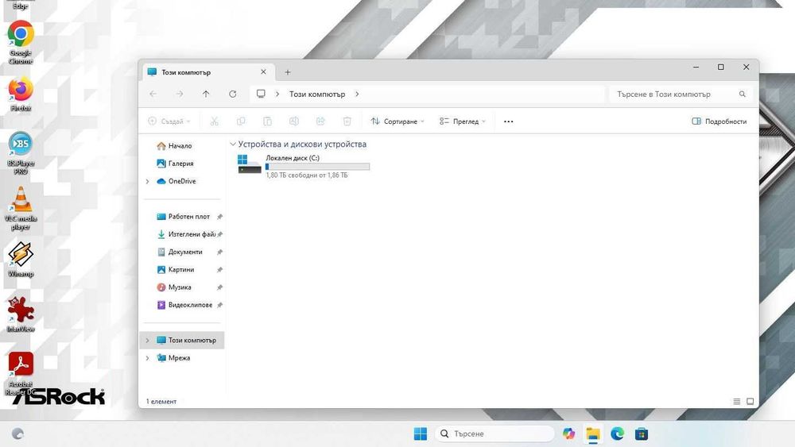Open Работен плот folder
Image resolution: width=795 pixels, height=447 pixels.
(x=182, y=217)
